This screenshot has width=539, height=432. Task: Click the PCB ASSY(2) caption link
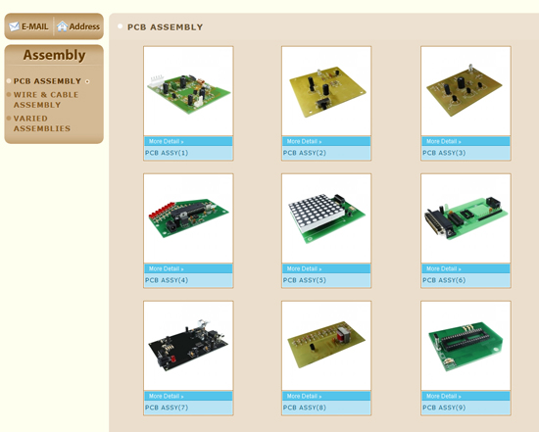click(304, 153)
